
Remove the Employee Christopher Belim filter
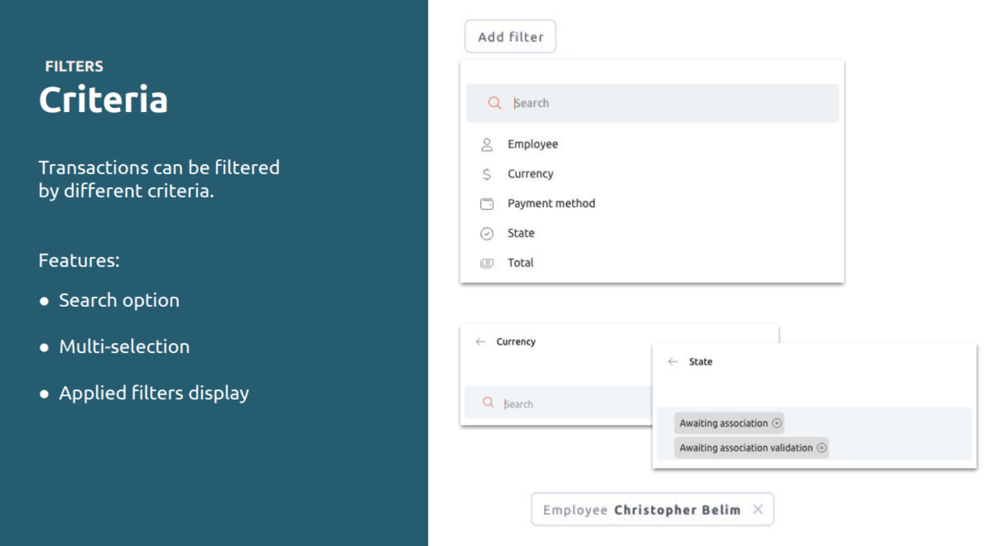[757, 510]
